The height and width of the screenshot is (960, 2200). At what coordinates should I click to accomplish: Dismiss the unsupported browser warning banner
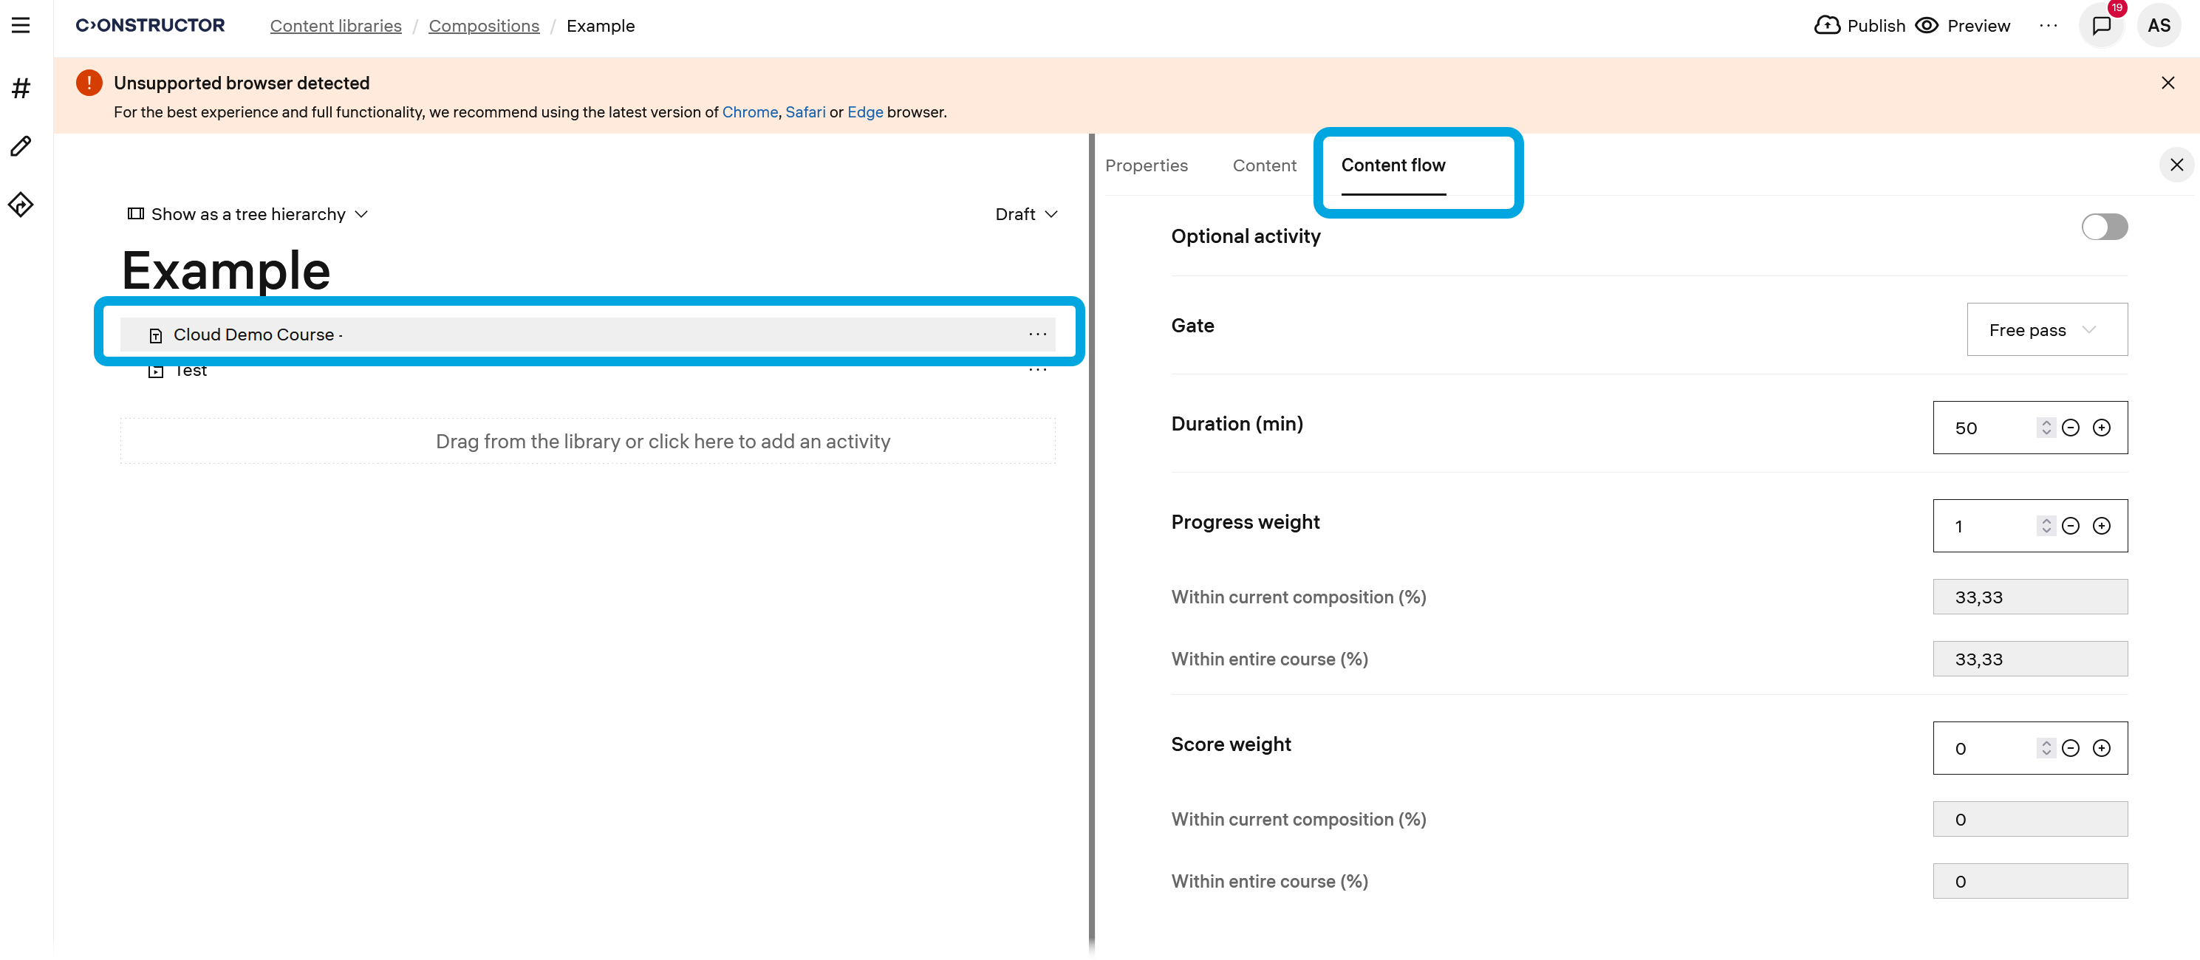[x=2167, y=83]
